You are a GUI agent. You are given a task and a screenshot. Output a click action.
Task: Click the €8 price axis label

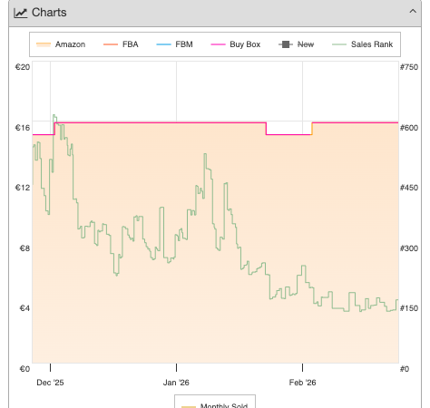tap(24, 248)
